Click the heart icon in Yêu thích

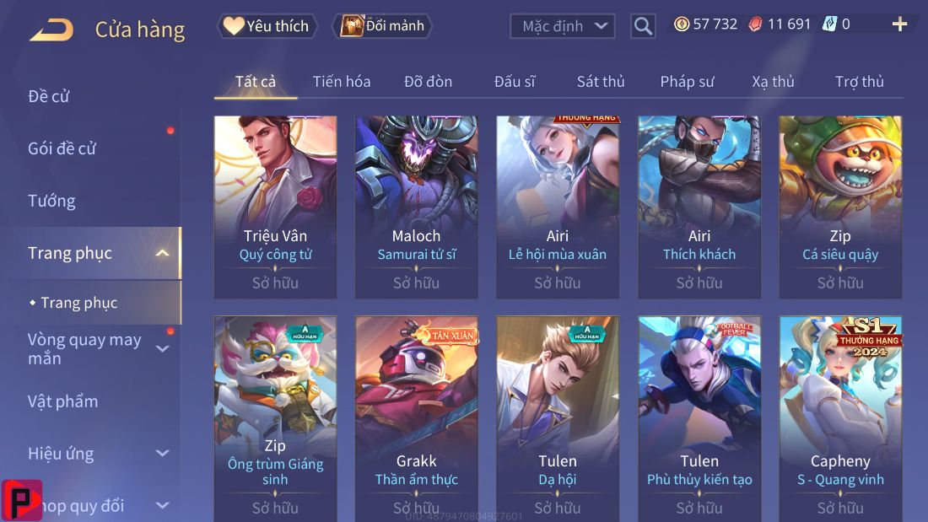click(x=234, y=25)
